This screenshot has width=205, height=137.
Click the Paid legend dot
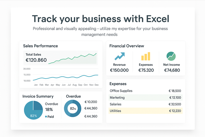point(46,116)
